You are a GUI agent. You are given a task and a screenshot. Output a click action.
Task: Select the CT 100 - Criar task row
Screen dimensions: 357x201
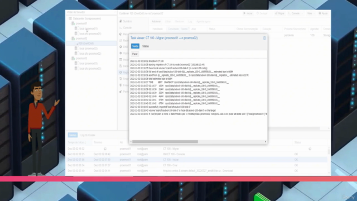(197, 165)
